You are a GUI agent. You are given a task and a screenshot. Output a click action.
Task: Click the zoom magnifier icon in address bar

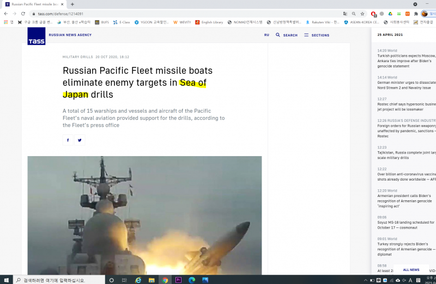(354, 14)
